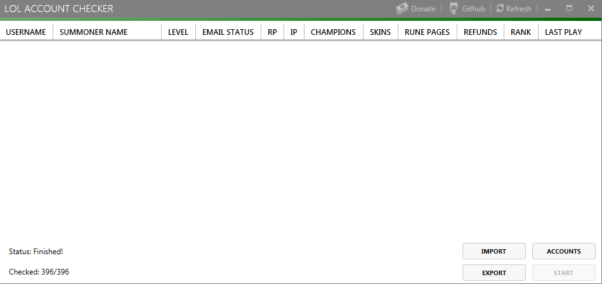
Task: Minimize the LOL Account Checker window
Action: coord(548,9)
